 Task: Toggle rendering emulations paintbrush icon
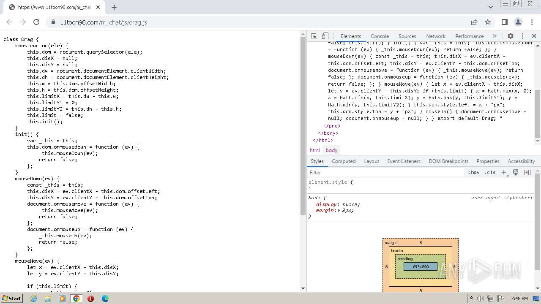pyautogui.click(x=516, y=173)
